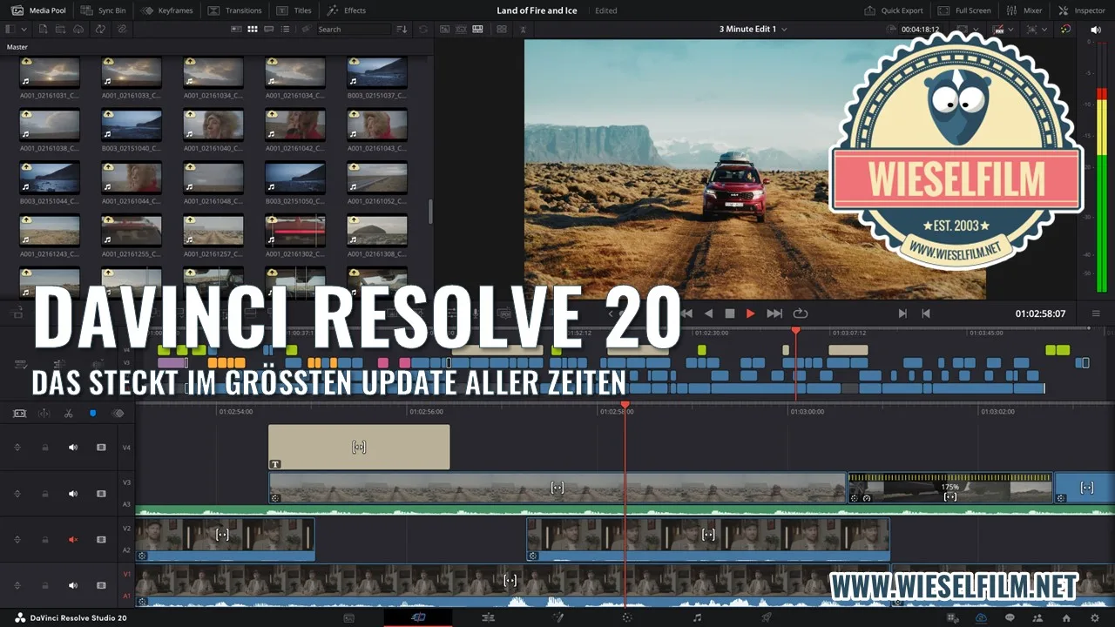Click the link clips chain icon
The height and width of the screenshot is (627, 1115).
(x=121, y=29)
